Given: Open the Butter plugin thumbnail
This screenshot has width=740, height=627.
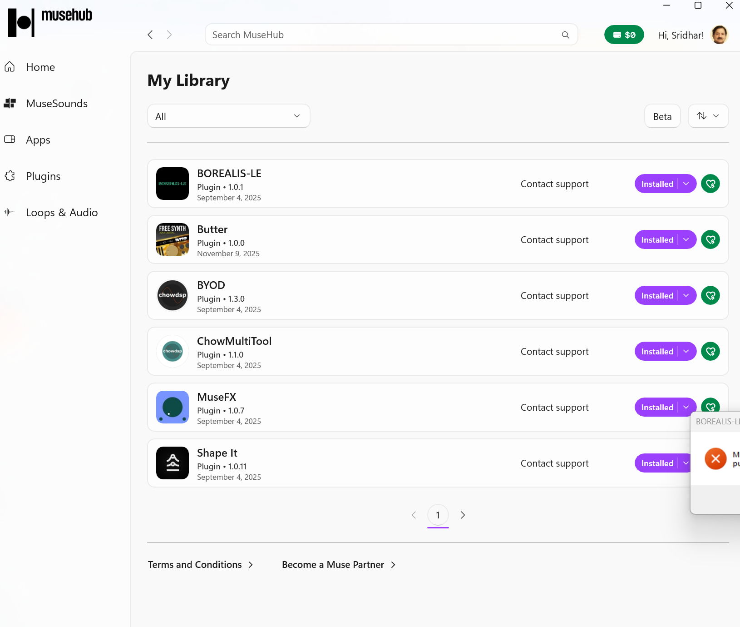Looking at the screenshot, I should tap(173, 240).
